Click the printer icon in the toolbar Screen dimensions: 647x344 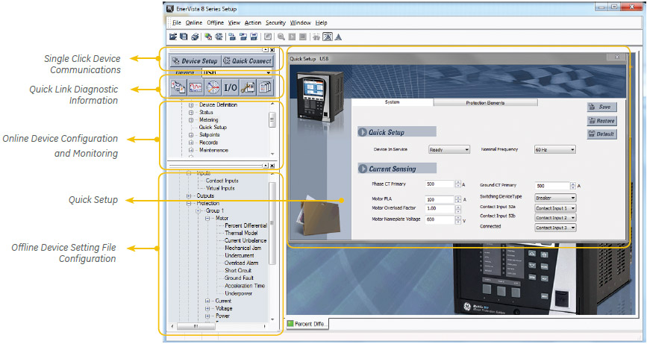195,37
